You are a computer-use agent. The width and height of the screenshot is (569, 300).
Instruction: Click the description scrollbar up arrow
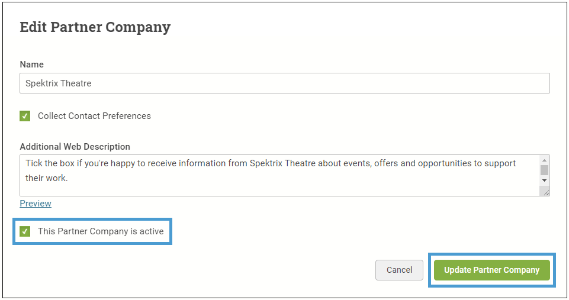tap(544, 160)
